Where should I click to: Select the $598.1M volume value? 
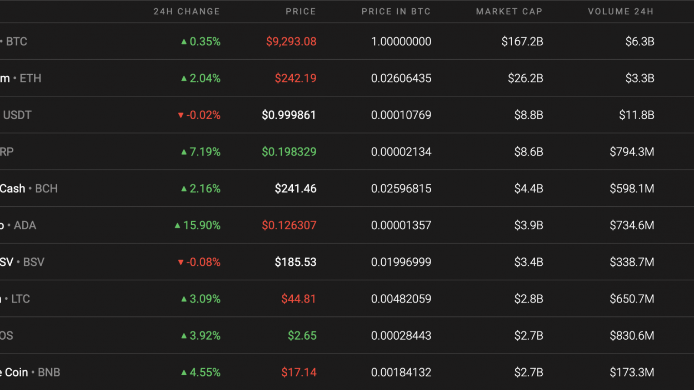click(x=632, y=189)
